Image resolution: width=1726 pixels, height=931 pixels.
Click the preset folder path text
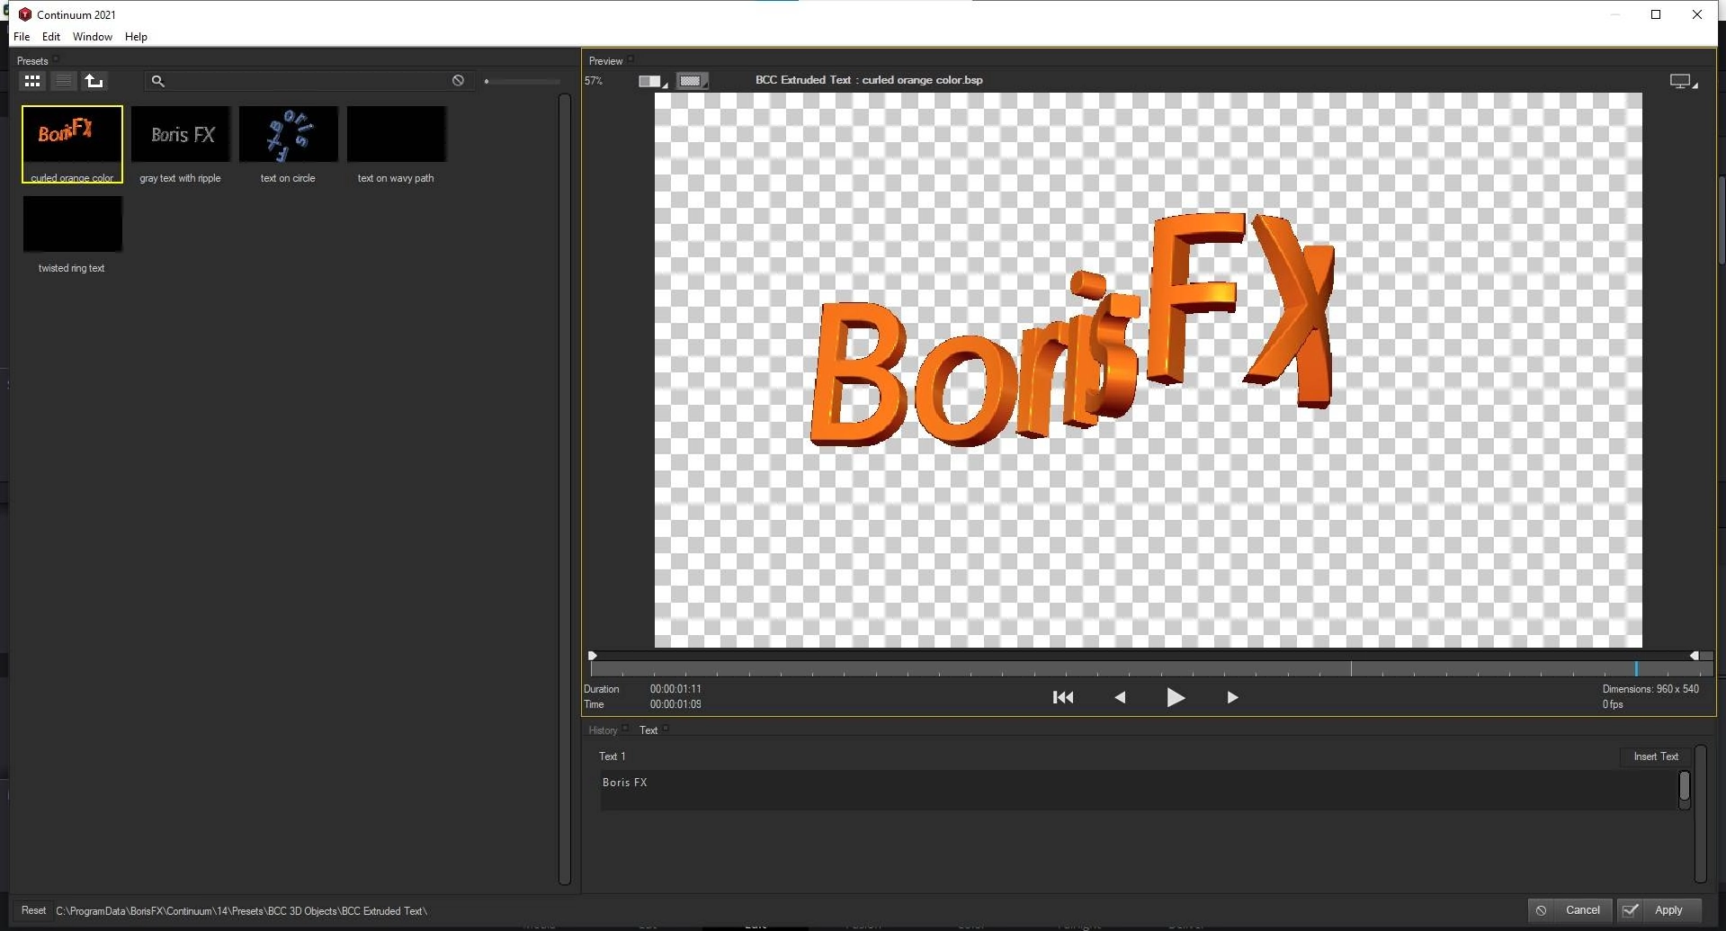pos(241,911)
